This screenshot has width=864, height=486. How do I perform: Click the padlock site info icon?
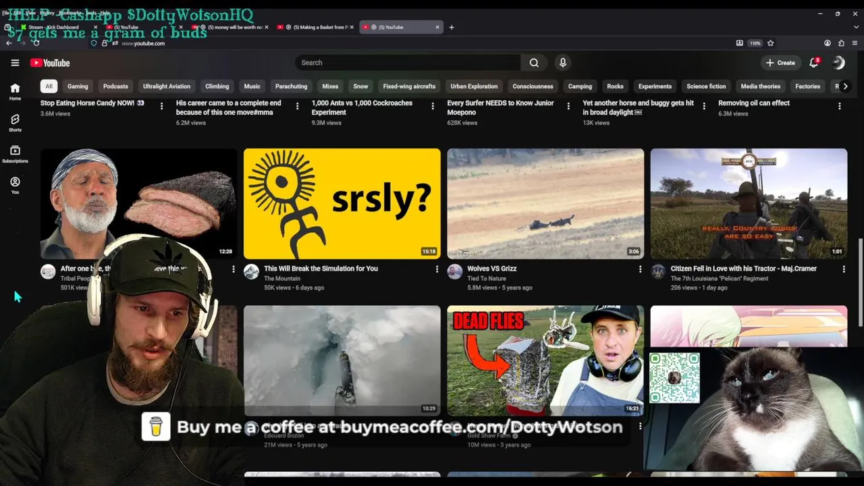(105, 43)
